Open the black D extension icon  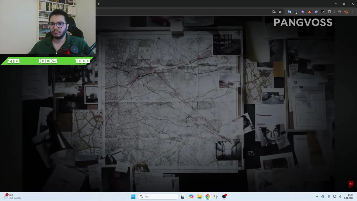323,12
